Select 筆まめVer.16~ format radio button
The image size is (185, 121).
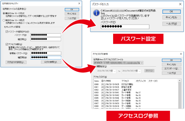[x=3, y=13]
